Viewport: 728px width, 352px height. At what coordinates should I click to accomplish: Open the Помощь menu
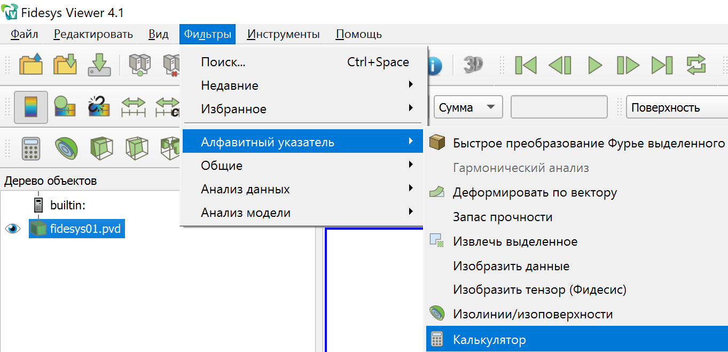(x=359, y=35)
